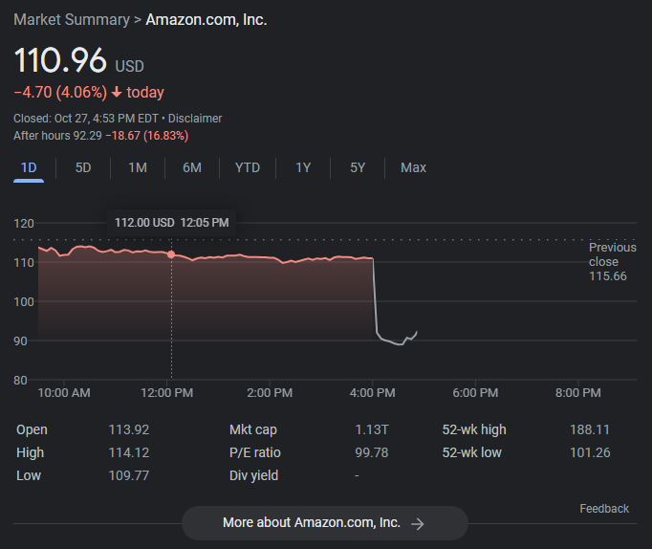Click the red down arrow next to today
652x549 pixels.
click(116, 93)
